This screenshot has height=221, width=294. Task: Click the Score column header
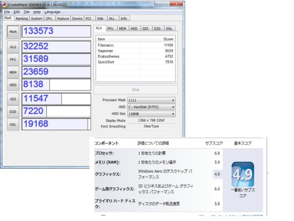(157, 39)
